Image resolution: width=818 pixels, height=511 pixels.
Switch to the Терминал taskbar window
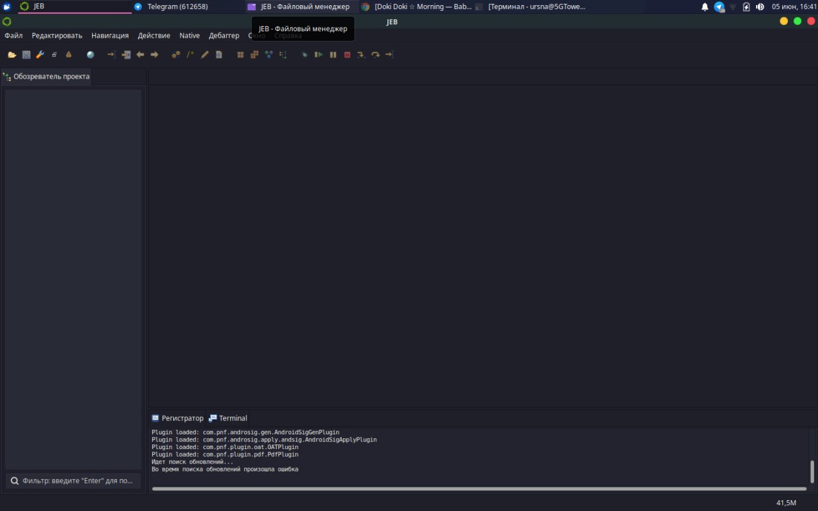point(530,6)
